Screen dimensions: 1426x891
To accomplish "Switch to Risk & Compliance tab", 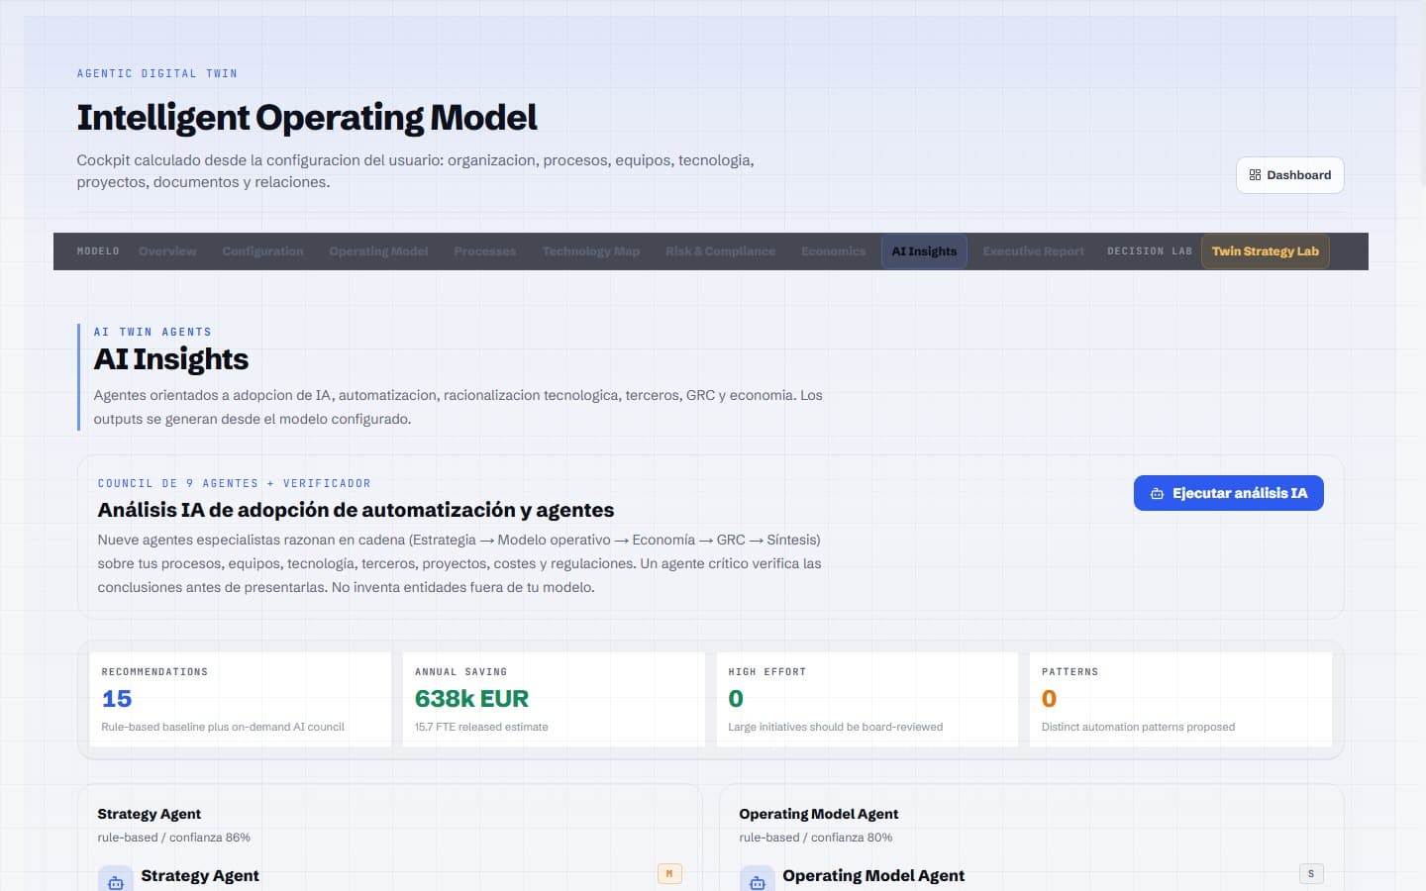I will [x=720, y=251].
